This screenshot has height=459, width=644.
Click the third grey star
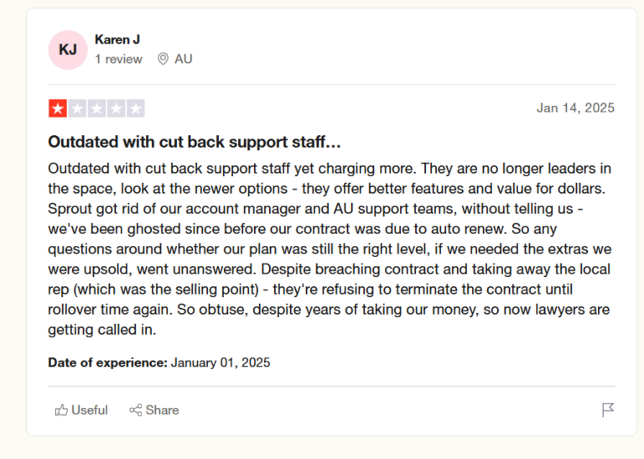(96, 108)
